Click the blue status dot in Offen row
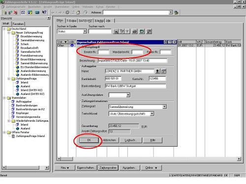Viewport: 246px width, 184px height. pos(72,45)
